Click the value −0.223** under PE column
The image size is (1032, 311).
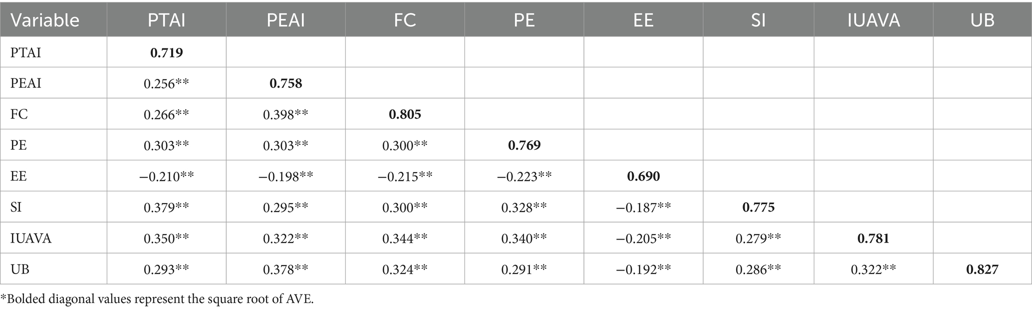[x=524, y=176]
